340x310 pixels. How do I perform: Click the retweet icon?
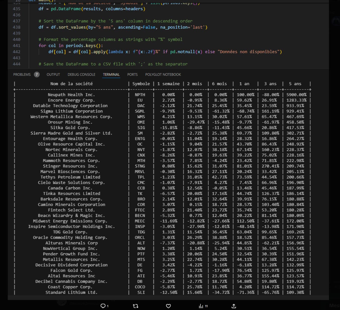pyautogui.click(x=136, y=306)
